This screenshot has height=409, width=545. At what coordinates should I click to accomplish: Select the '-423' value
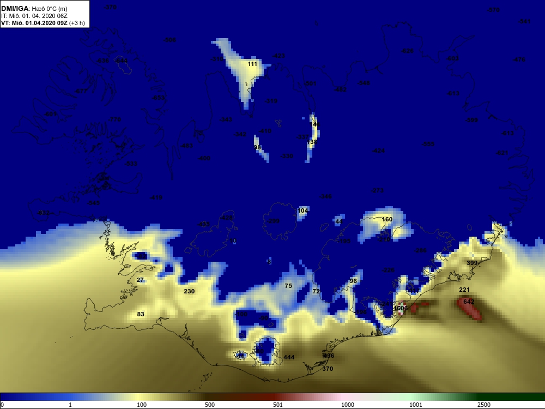tap(278, 56)
